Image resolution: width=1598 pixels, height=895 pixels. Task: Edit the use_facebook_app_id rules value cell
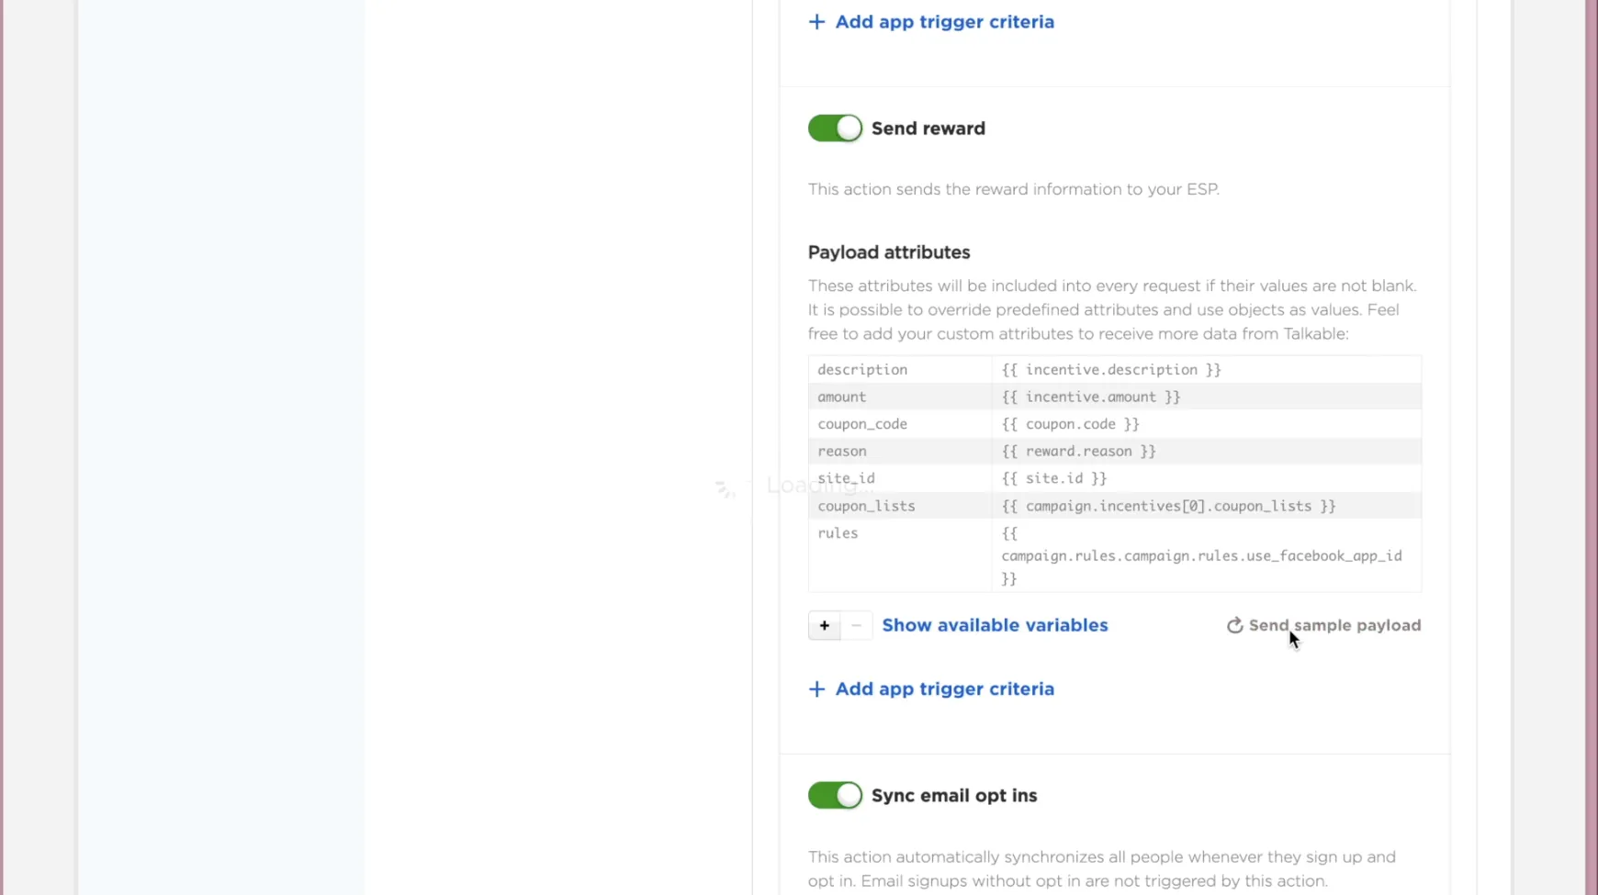pyautogui.click(x=1207, y=555)
